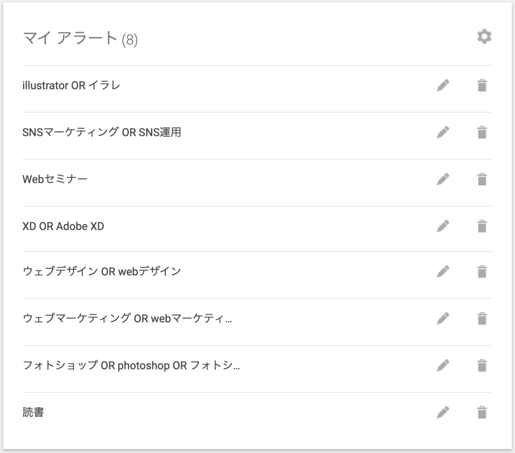Click pencil icon for Webセミナー alert
This screenshot has height=453, width=515.
(x=443, y=179)
